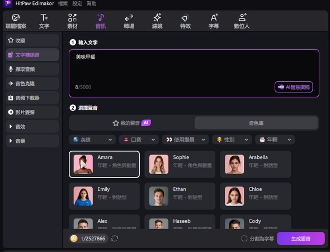Viewport: 330px width, 252px height.
Task: Open the 年輕 age dropdown
Action: point(275,139)
